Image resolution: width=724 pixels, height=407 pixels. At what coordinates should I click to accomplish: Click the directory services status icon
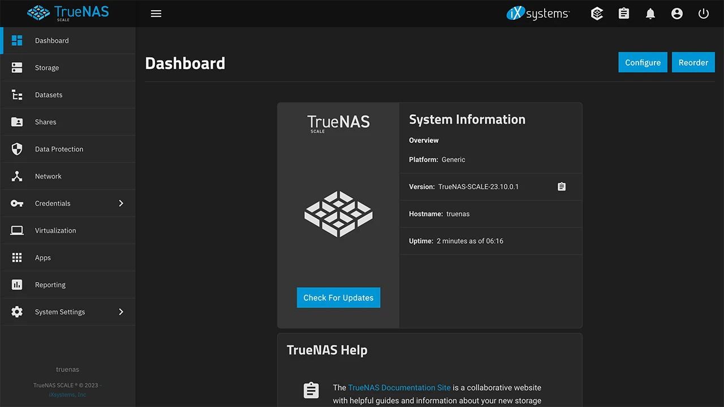597,13
